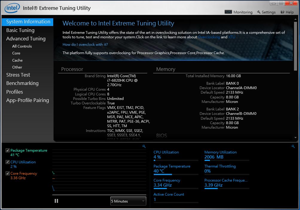Click Brand String value i7-6820HK

122,80
